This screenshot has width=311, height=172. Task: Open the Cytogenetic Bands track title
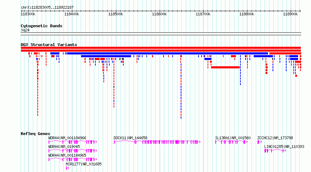pyautogui.click(x=42, y=26)
